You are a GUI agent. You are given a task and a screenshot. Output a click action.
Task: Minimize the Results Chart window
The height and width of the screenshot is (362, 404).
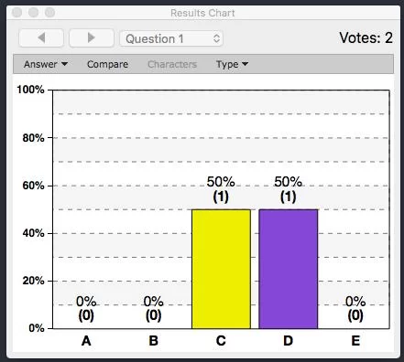(33, 13)
